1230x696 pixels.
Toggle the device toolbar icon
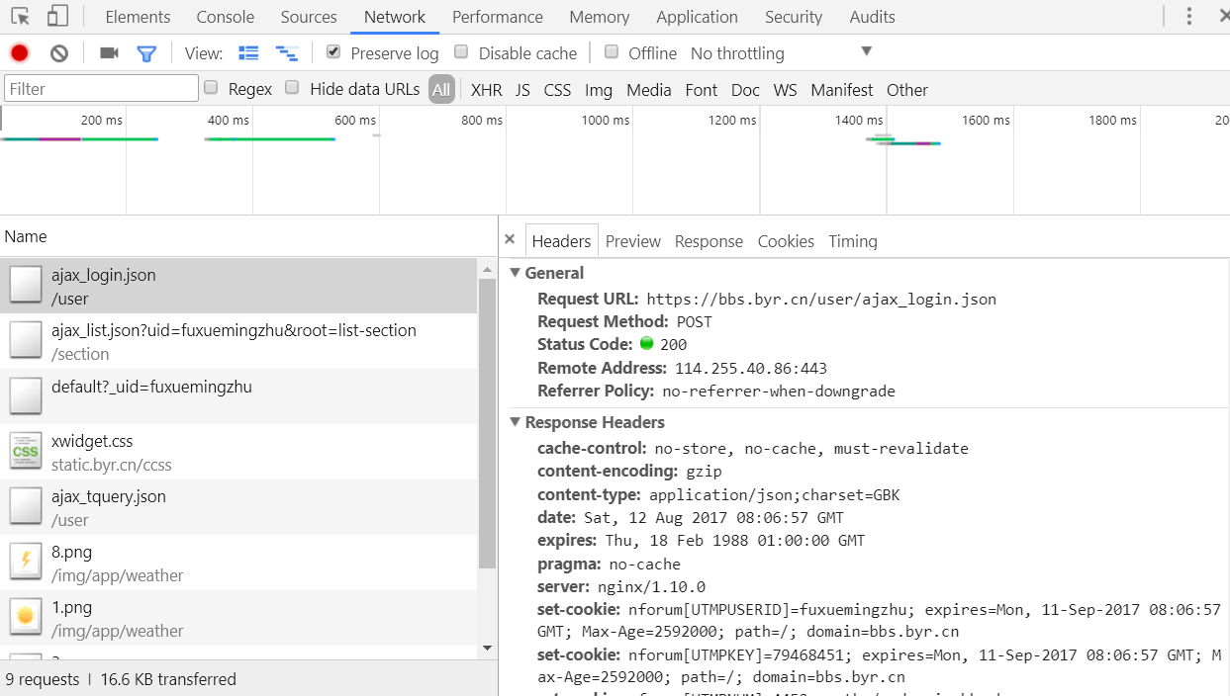click(57, 17)
